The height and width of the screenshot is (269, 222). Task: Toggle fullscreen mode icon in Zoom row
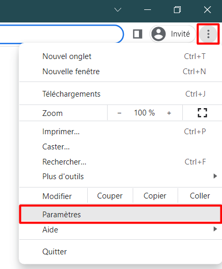pyautogui.click(x=202, y=113)
